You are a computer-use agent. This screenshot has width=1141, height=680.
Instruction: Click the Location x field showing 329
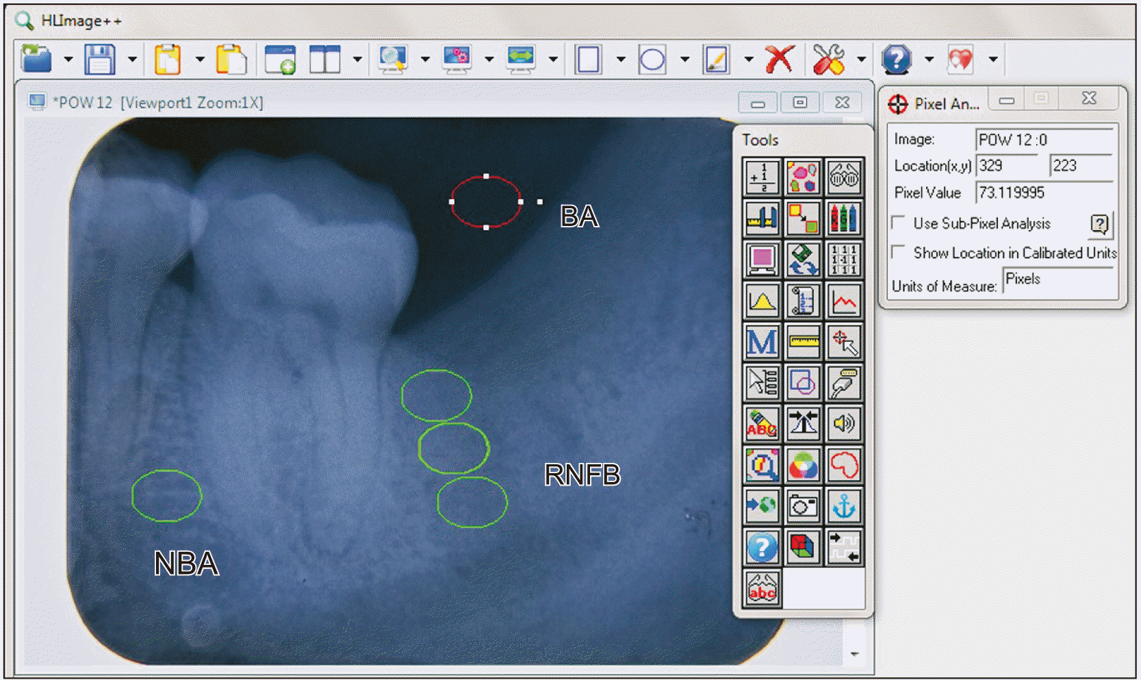(x=1008, y=166)
